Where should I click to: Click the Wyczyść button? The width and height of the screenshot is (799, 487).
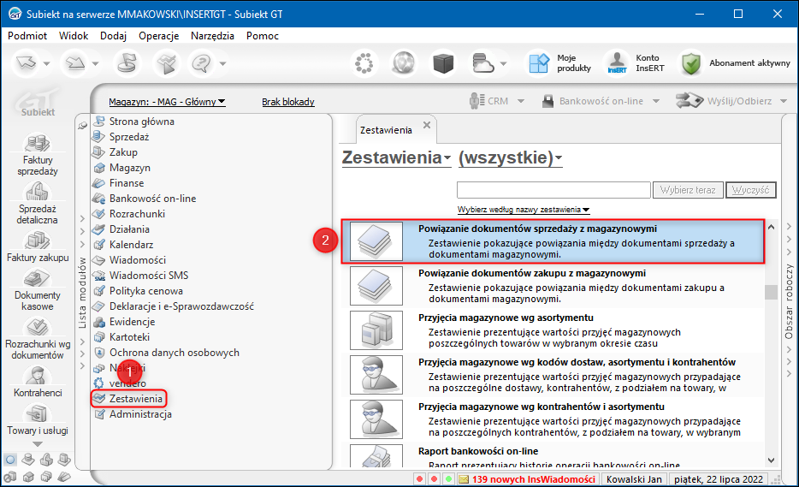(750, 190)
